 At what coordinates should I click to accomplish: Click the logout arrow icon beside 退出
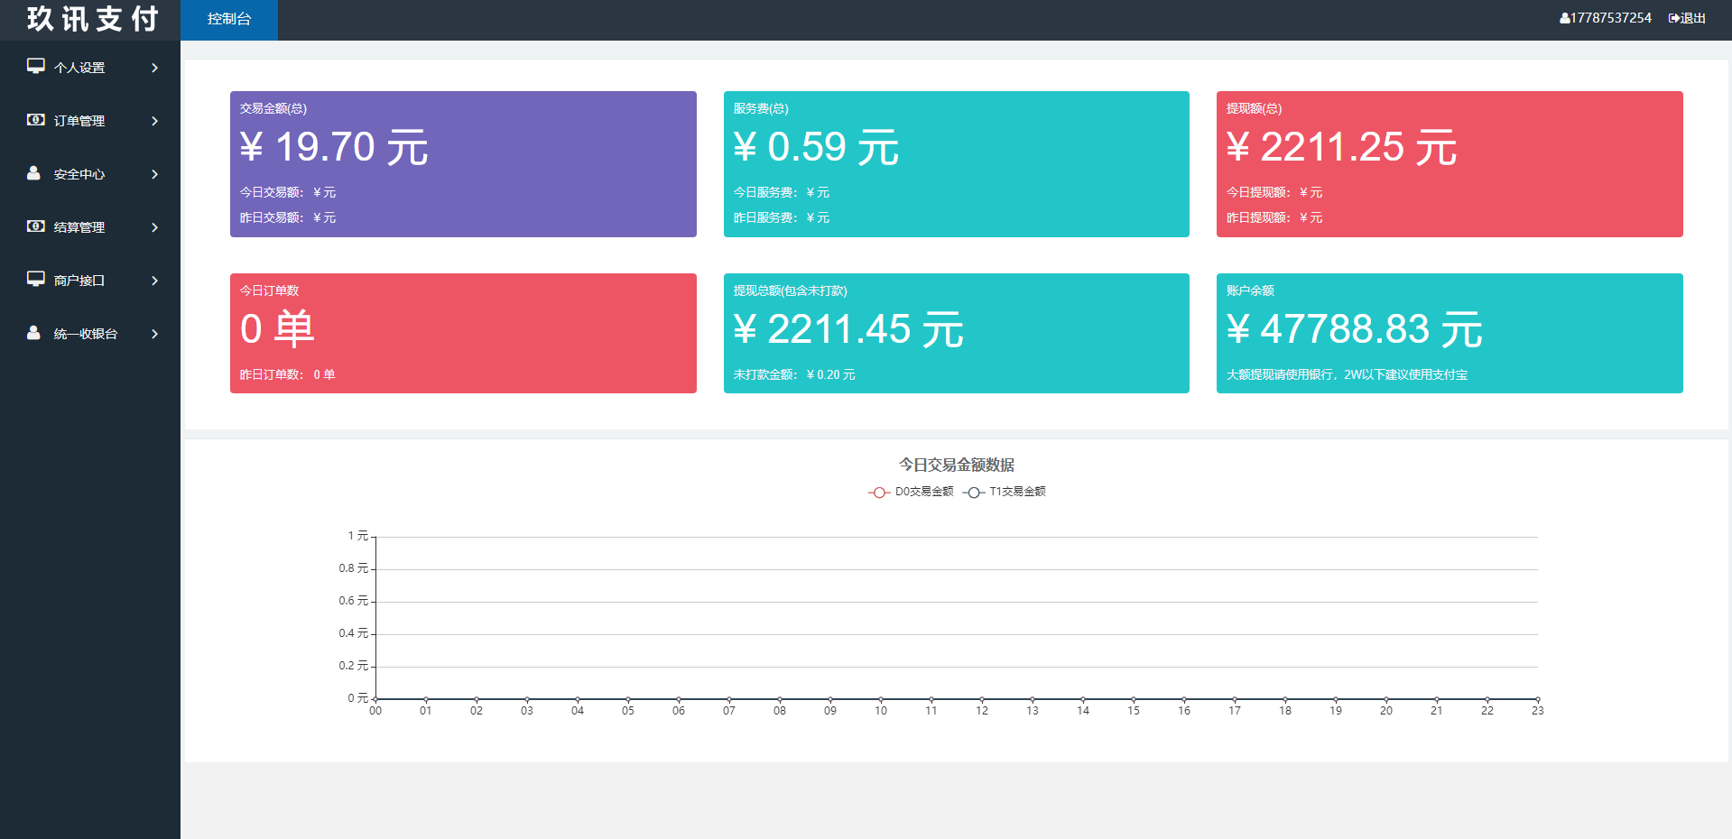[1673, 19]
